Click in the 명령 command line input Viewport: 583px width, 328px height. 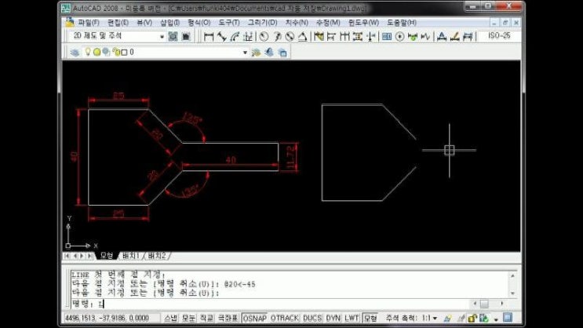coord(271,304)
